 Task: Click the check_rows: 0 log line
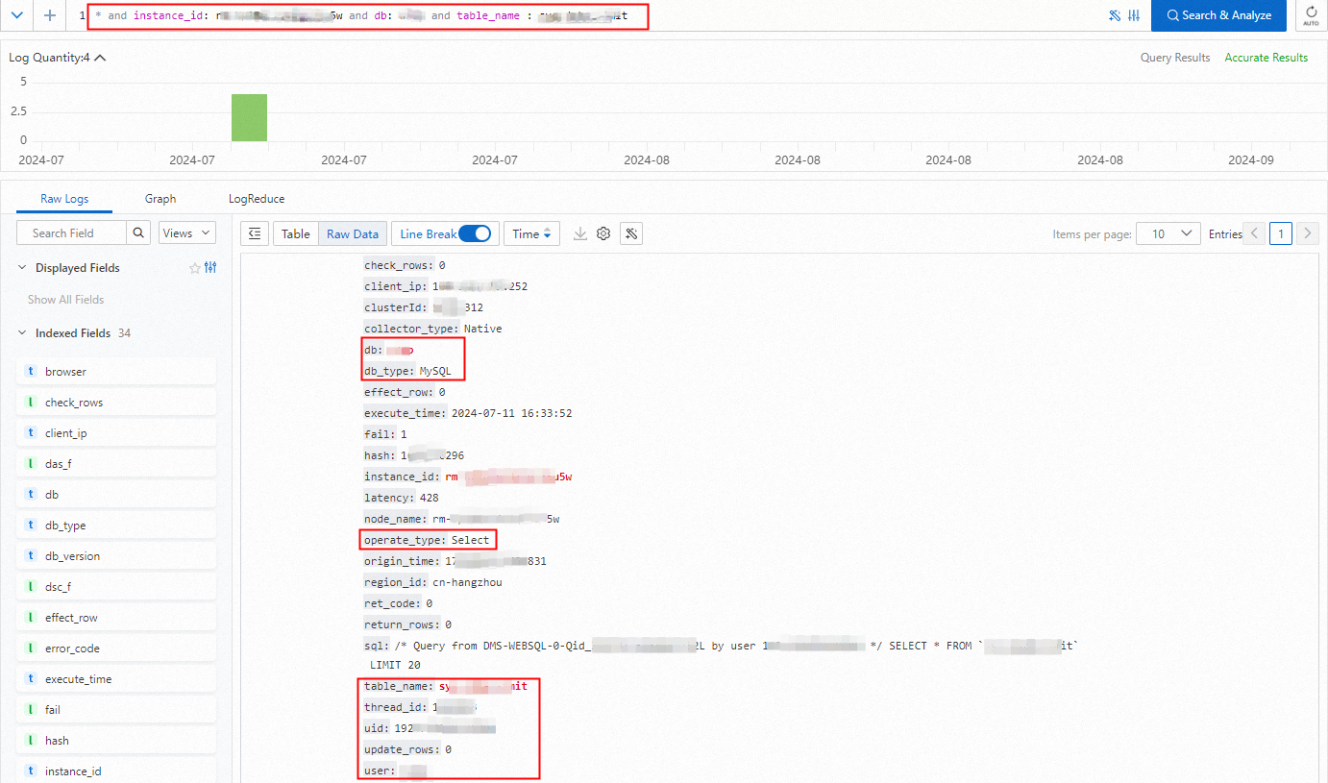[x=405, y=265]
